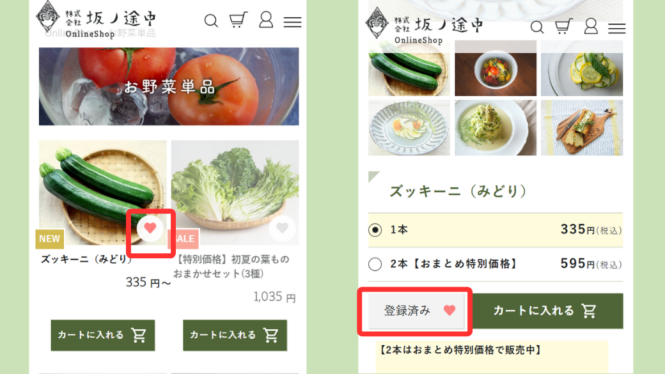Image resolution: width=665 pixels, height=374 pixels.
Task: Open the zucchini bread on cutting board thumbnail
Action: 582,128
